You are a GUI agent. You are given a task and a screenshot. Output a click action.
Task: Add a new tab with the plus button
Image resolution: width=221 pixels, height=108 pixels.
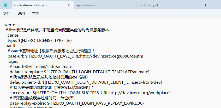(205, 5)
